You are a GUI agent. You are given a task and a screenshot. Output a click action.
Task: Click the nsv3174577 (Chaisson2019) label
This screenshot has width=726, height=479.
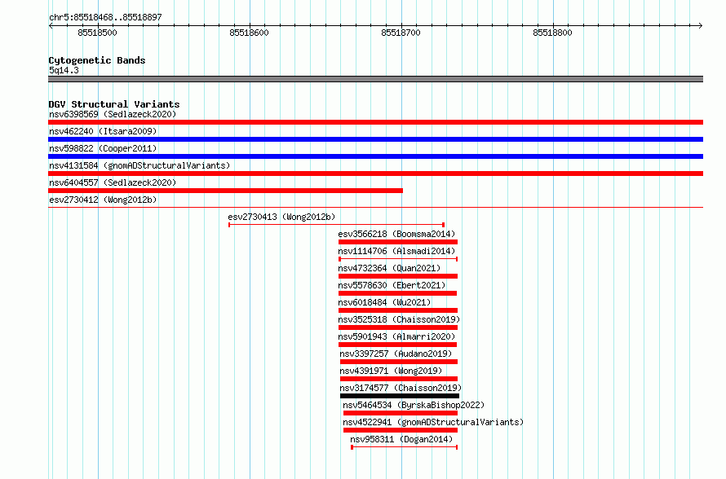click(401, 388)
